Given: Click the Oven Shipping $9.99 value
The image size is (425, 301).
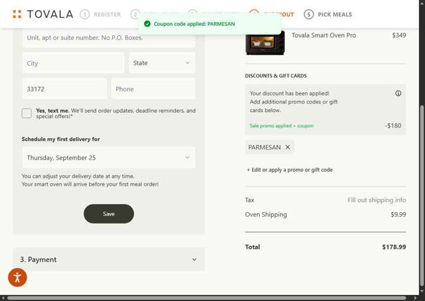Looking at the screenshot, I should pyautogui.click(x=398, y=214).
